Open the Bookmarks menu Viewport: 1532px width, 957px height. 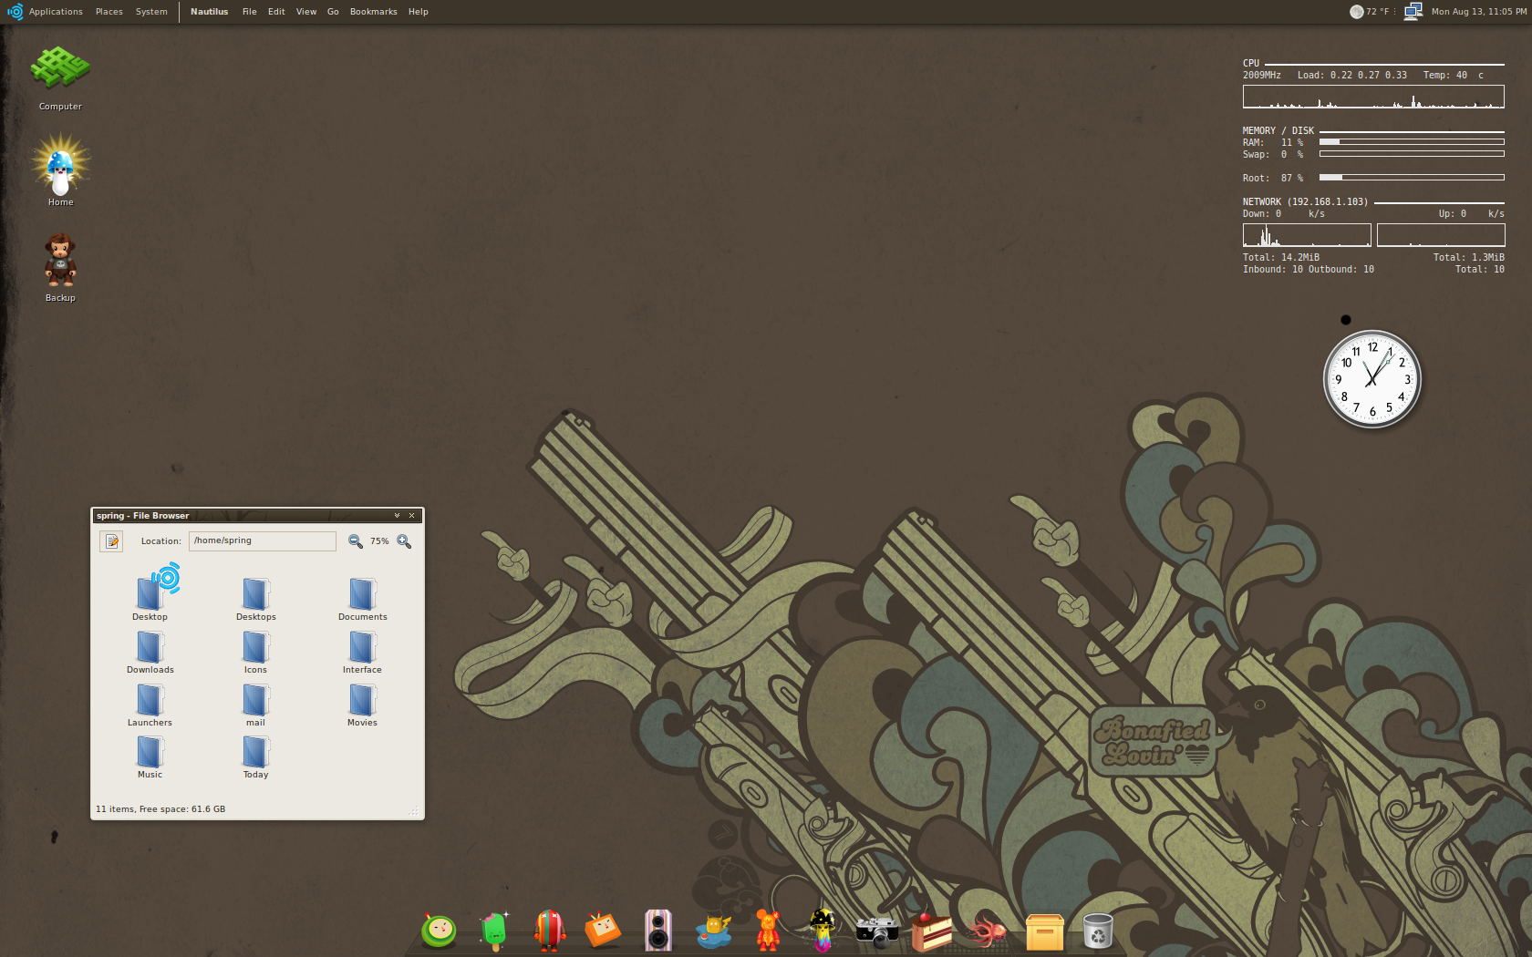pos(373,12)
